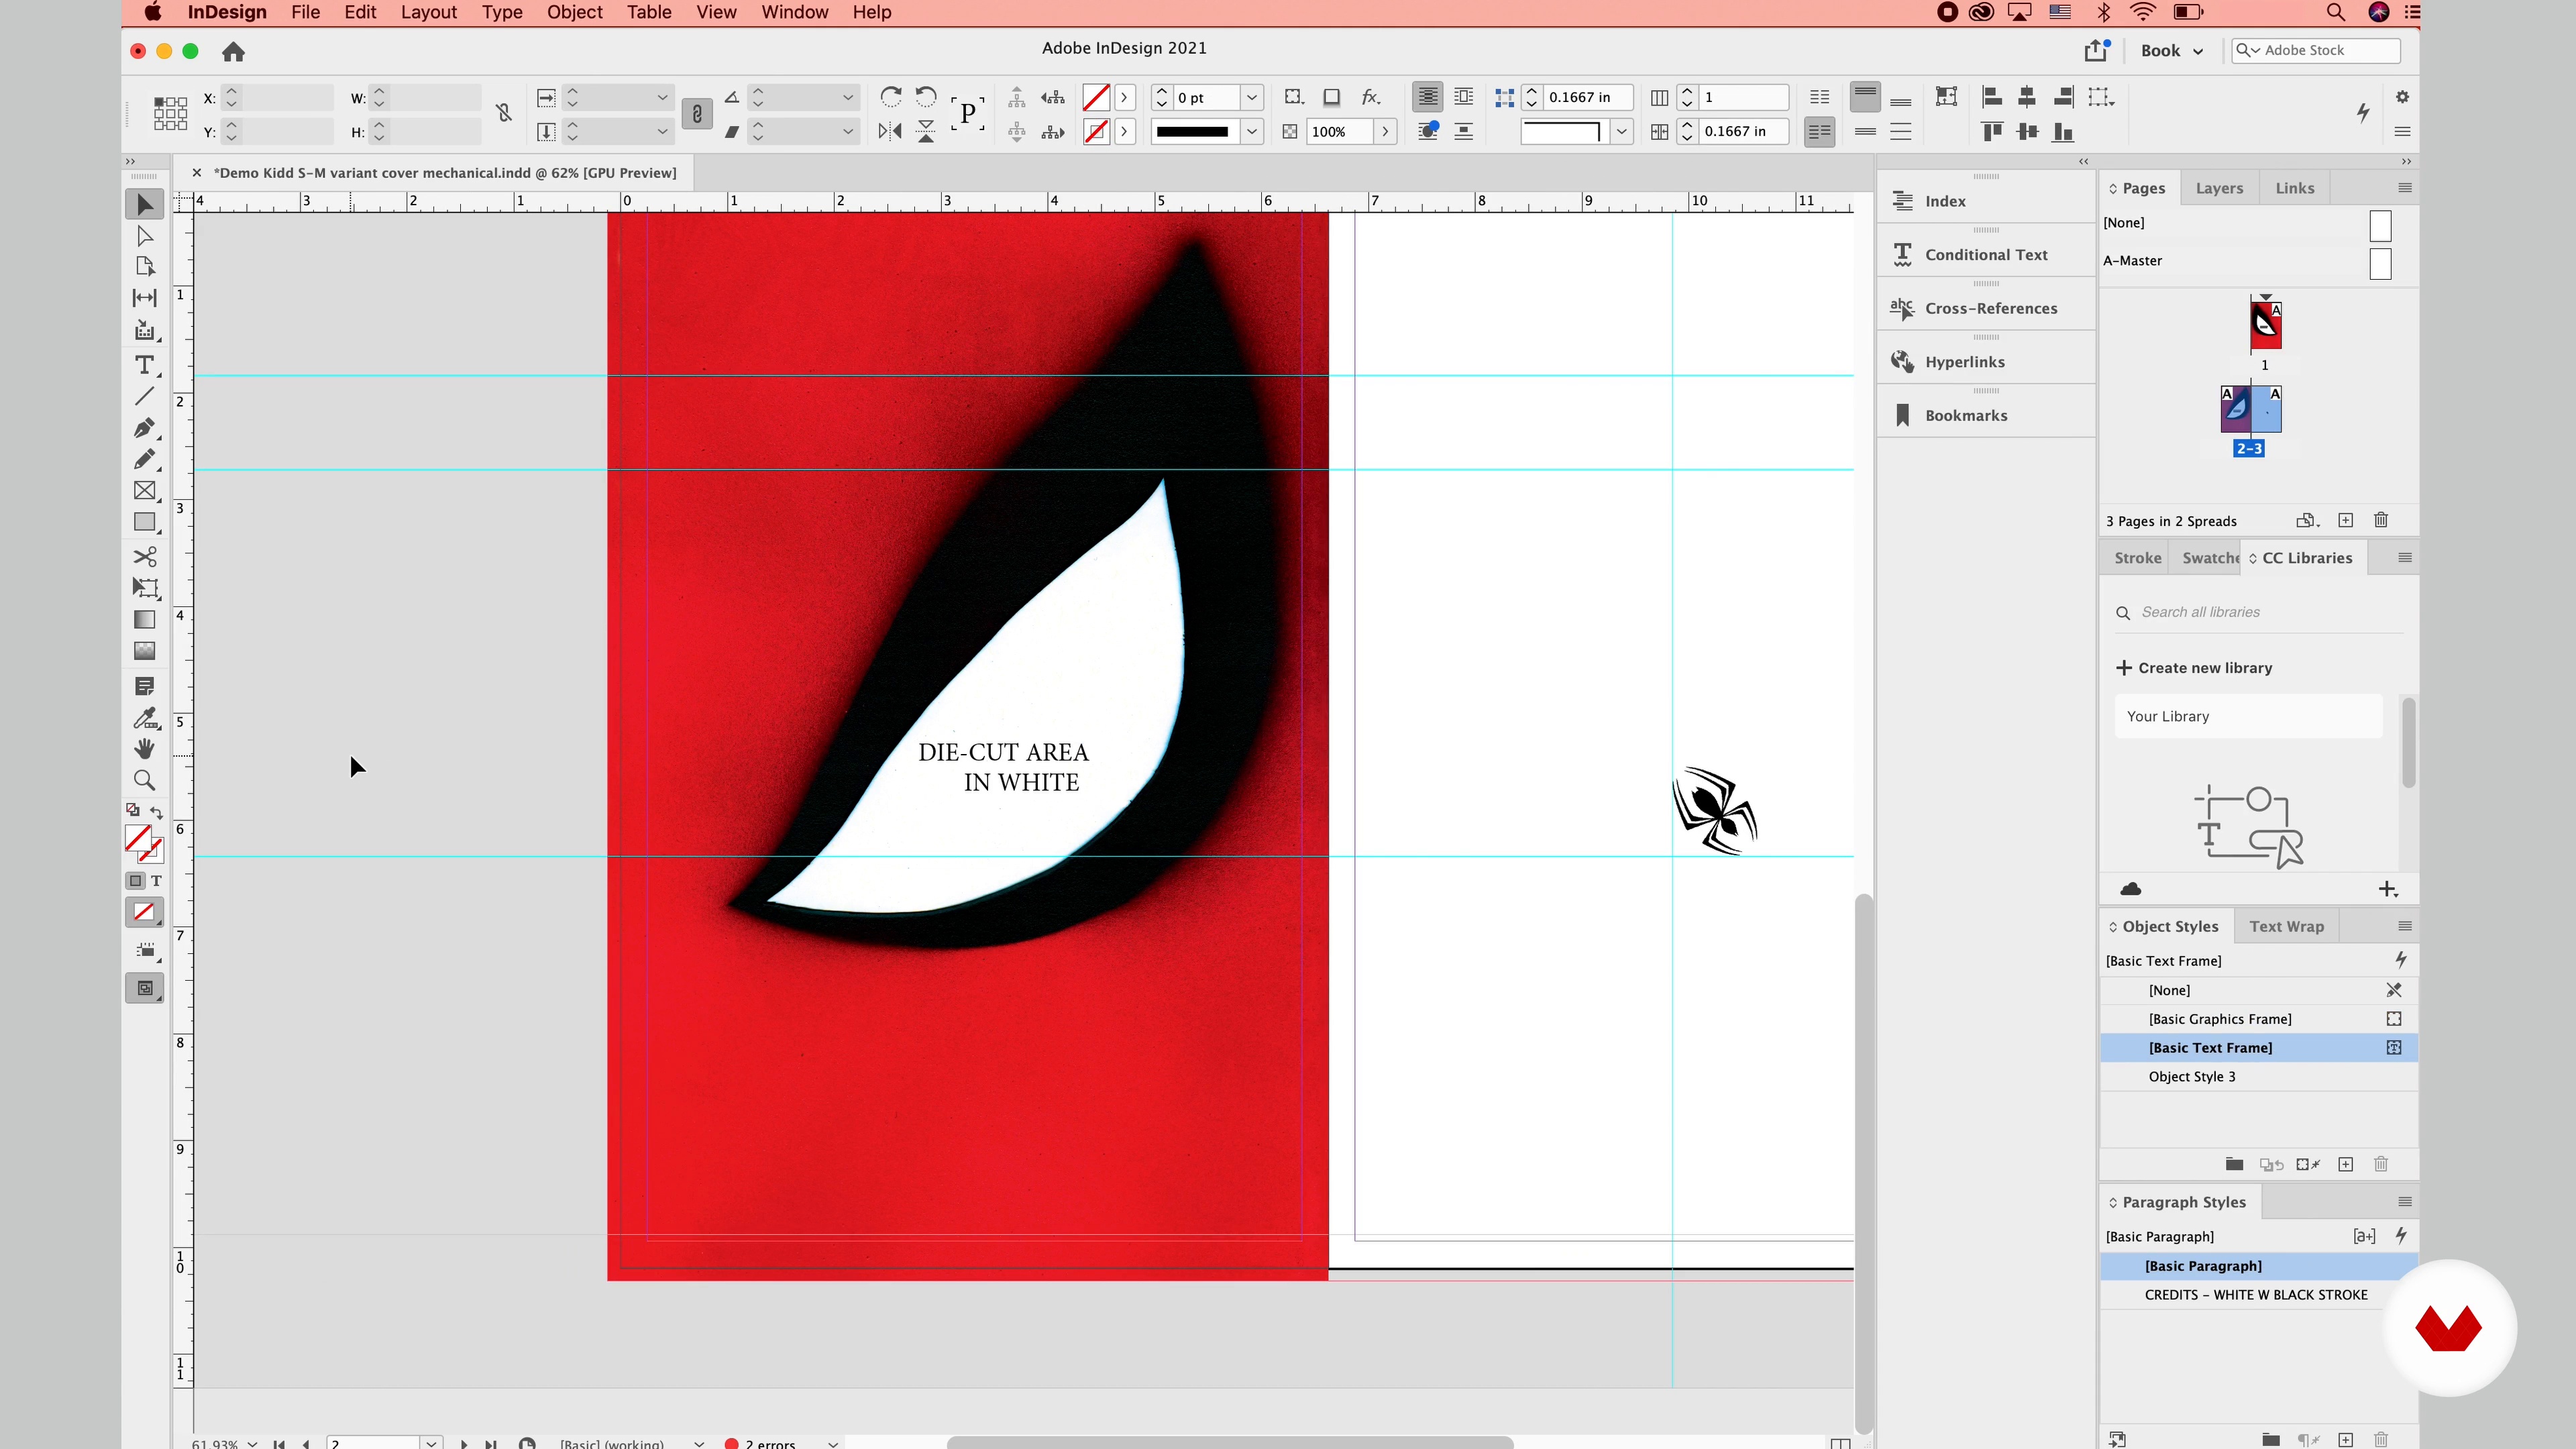
Task: Select the Rectangle Frame tool
Action: 145,491
